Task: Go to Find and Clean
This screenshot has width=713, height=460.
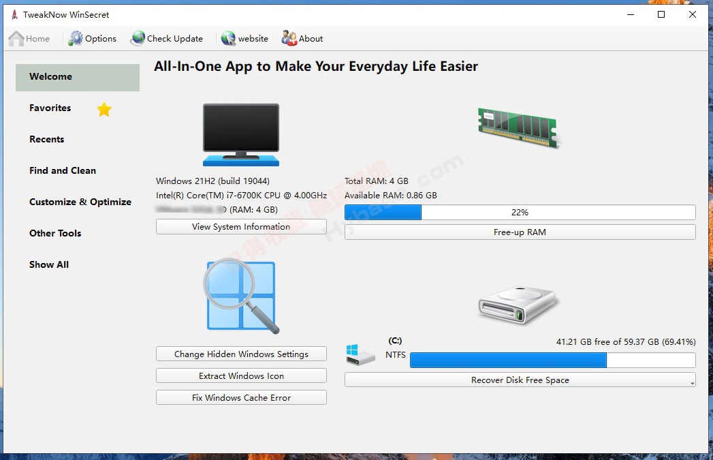Action: tap(63, 171)
